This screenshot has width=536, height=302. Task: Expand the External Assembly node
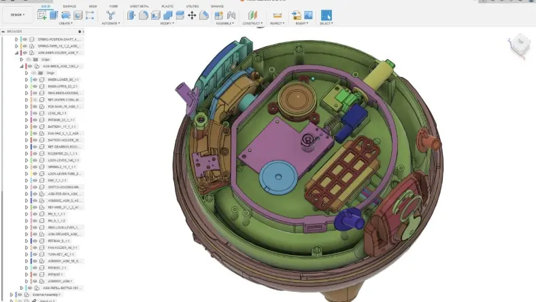[x=12, y=295]
